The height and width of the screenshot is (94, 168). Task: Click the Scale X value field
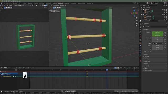157,46
